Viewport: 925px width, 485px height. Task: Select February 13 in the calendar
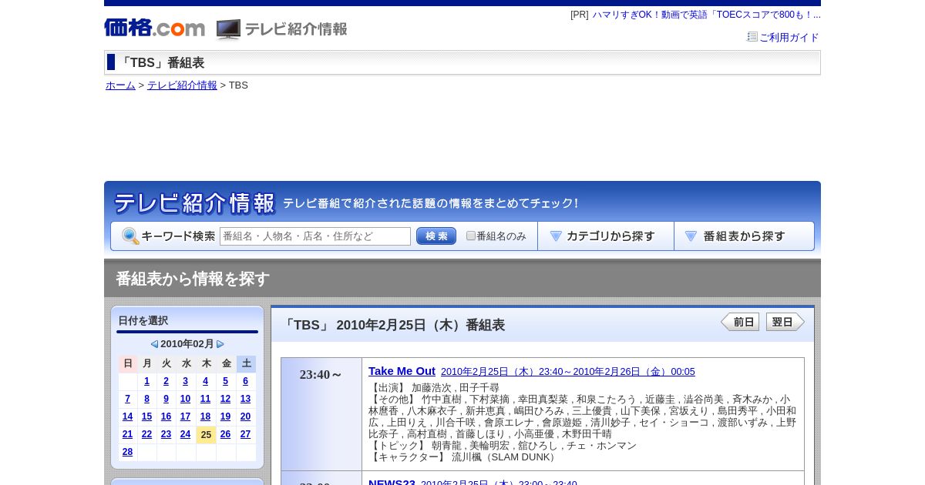(245, 399)
